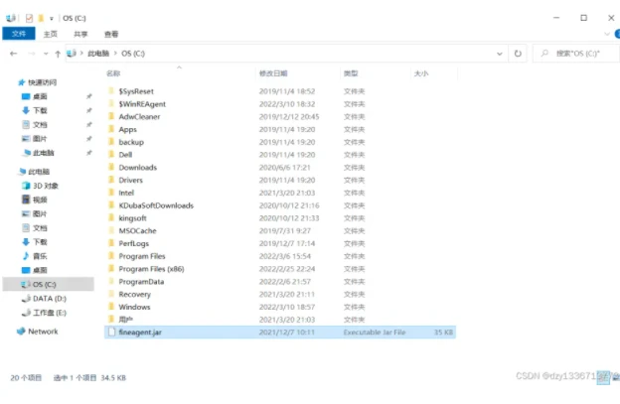This screenshot has height=404, width=620.
Task: Click 此电脑 in the address breadcrumb
Action: 98,53
